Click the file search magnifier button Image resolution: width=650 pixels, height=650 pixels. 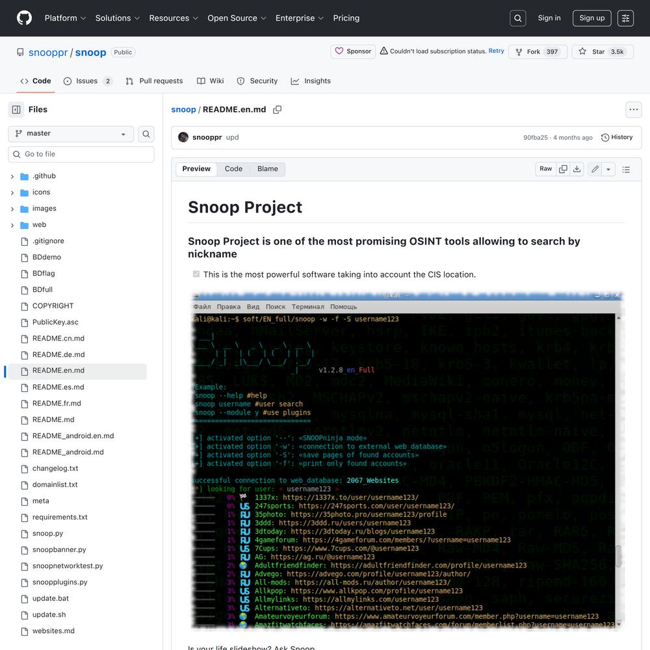pyautogui.click(x=146, y=134)
